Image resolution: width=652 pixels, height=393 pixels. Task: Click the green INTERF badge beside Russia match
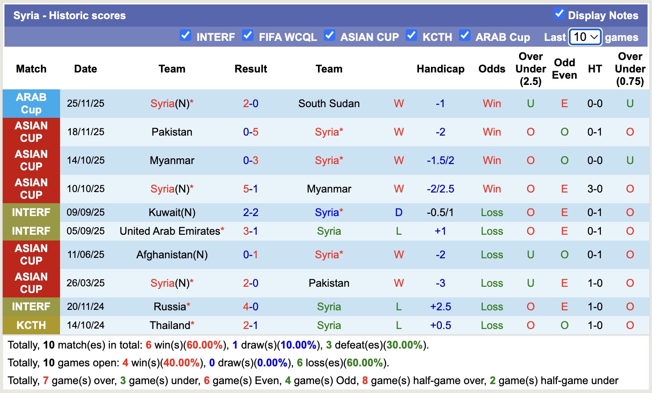[x=31, y=306]
